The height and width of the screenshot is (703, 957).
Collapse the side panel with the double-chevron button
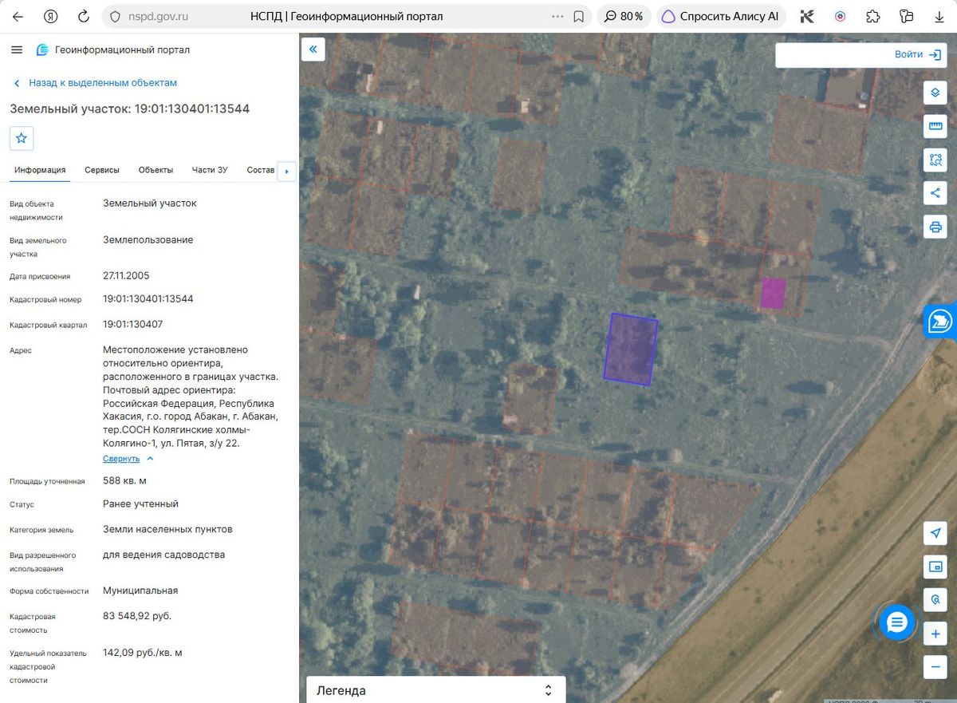click(x=313, y=49)
